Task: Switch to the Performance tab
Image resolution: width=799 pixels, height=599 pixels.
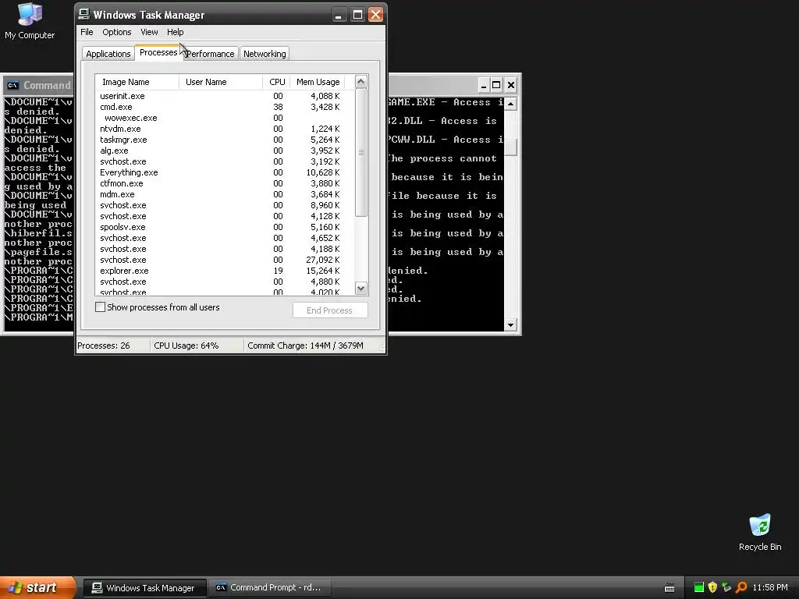Action: click(x=211, y=54)
